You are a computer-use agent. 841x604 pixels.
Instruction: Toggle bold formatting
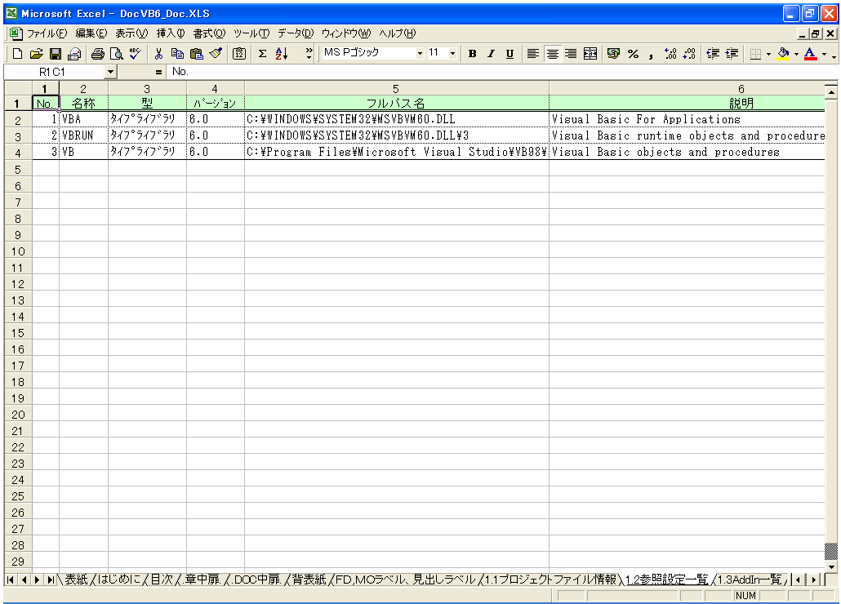[472, 54]
